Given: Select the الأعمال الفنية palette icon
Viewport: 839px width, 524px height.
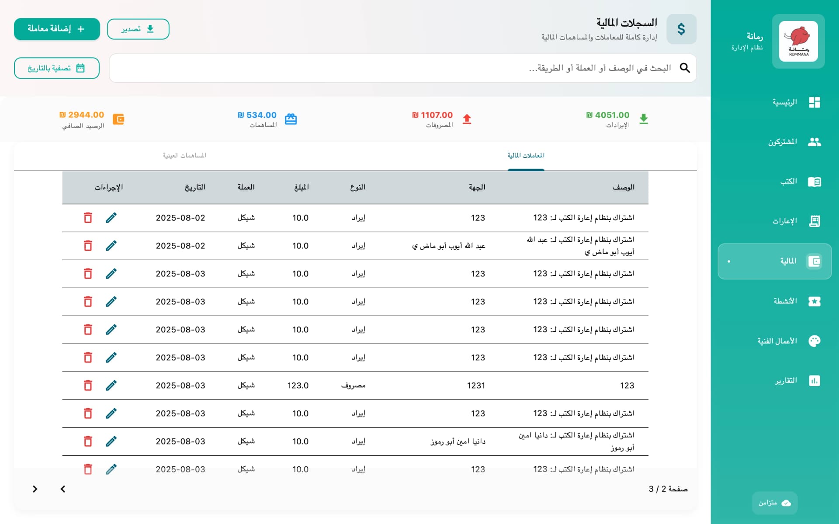Looking at the screenshot, I should 815,341.
